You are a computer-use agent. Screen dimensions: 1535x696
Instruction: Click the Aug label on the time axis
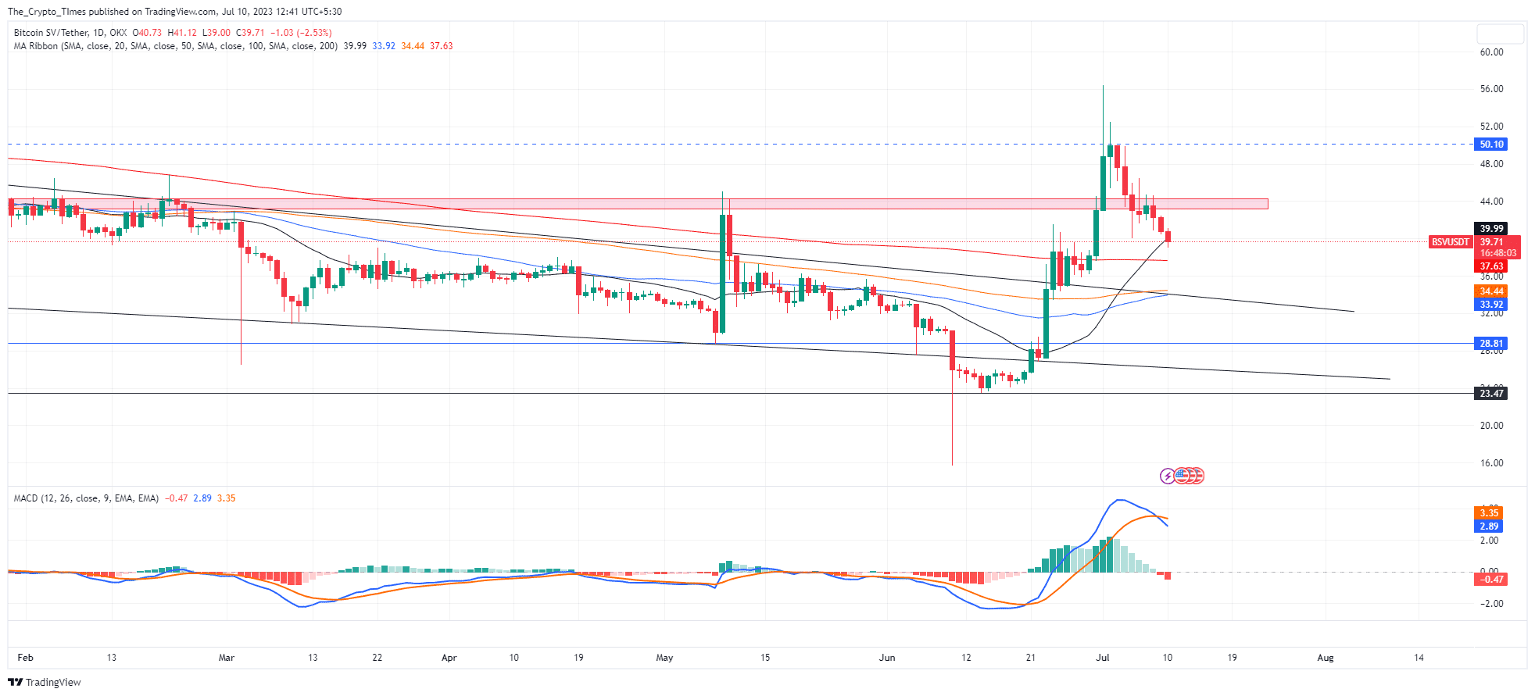[1326, 658]
